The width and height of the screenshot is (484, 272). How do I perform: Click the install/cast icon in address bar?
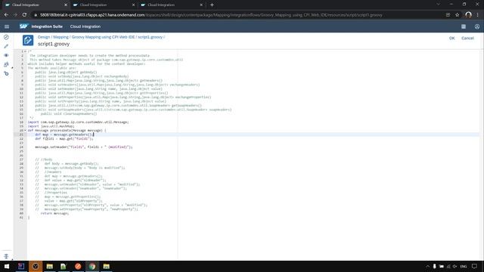click(x=448, y=15)
